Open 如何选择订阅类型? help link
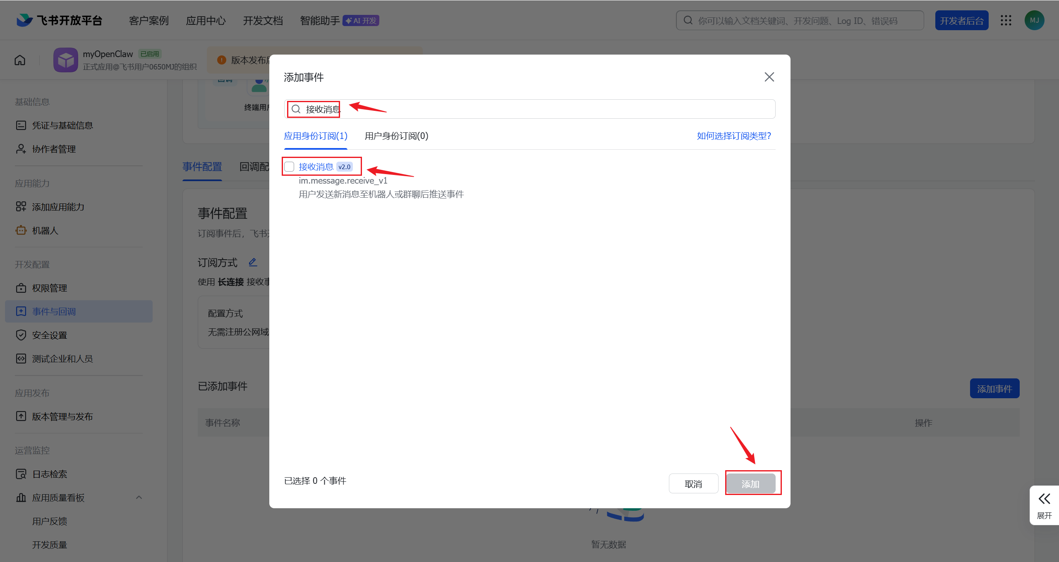This screenshot has height=562, width=1059. click(x=734, y=136)
